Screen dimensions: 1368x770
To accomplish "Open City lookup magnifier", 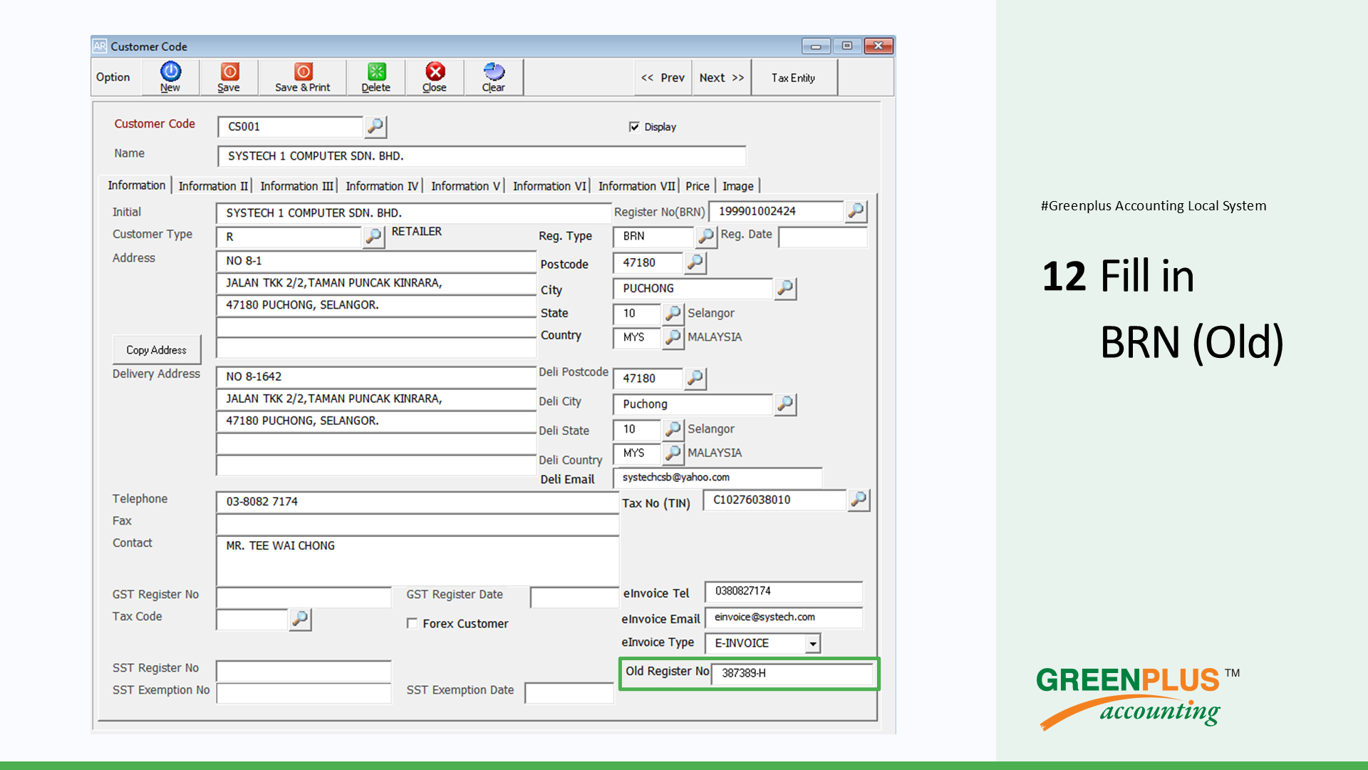I will pos(785,288).
